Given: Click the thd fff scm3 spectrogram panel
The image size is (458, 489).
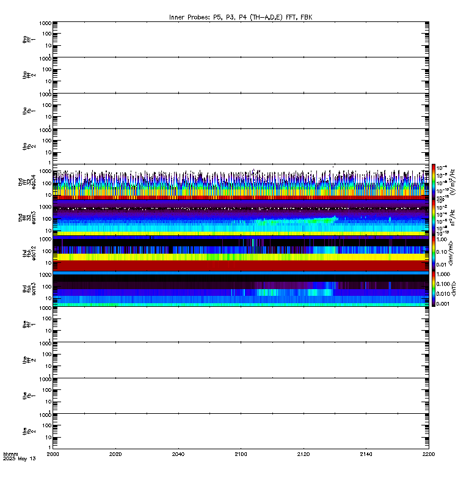Looking at the screenshot, I should point(241,218).
